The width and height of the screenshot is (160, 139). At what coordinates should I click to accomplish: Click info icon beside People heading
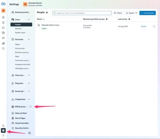47,13
